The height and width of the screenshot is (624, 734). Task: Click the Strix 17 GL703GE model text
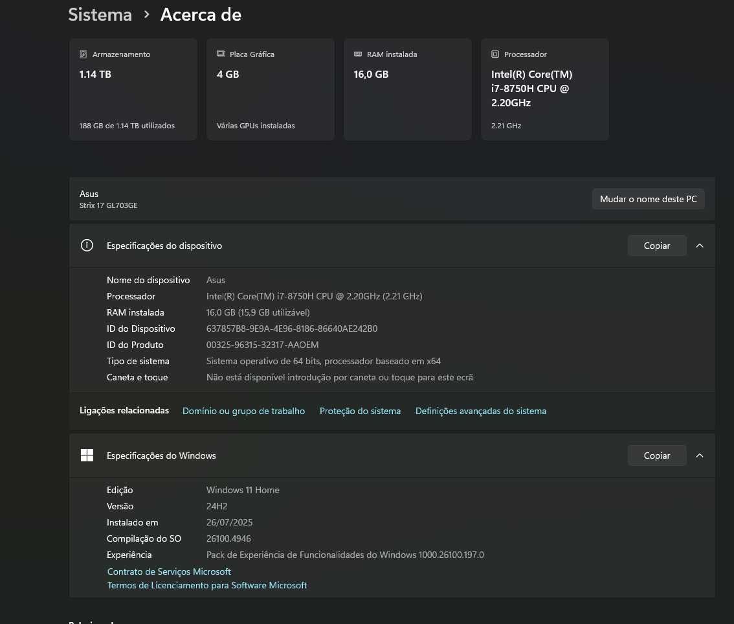pyautogui.click(x=108, y=205)
